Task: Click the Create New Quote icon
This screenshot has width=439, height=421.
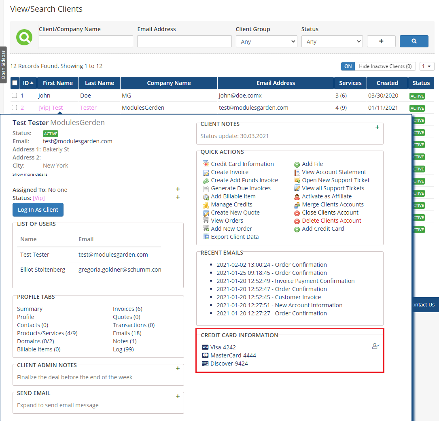Action: pyautogui.click(x=206, y=213)
